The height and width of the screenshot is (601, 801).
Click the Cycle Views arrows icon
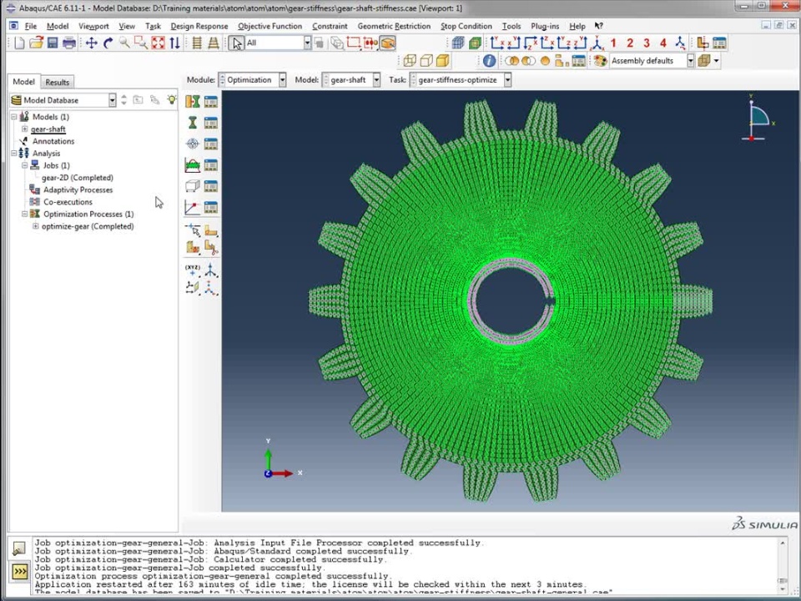tap(174, 43)
